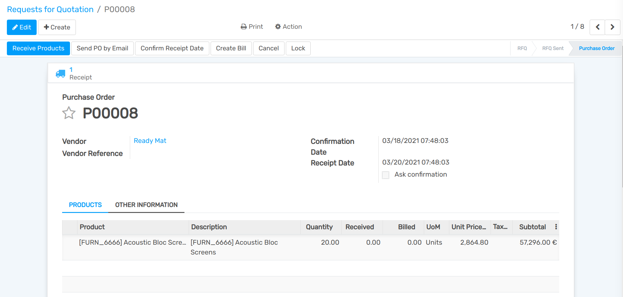Open the Products tab

[85, 205]
